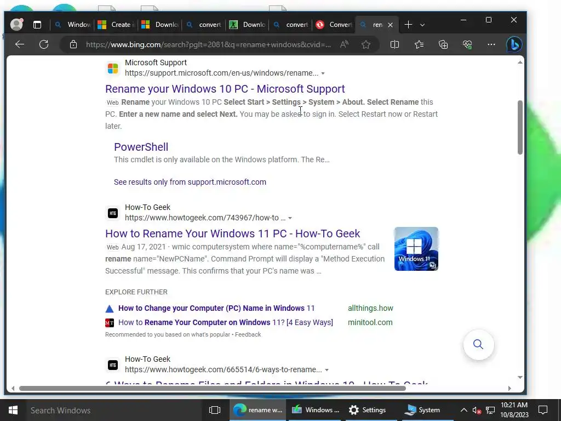
Task: Open Bing Chat sidebar icon
Action: click(514, 45)
